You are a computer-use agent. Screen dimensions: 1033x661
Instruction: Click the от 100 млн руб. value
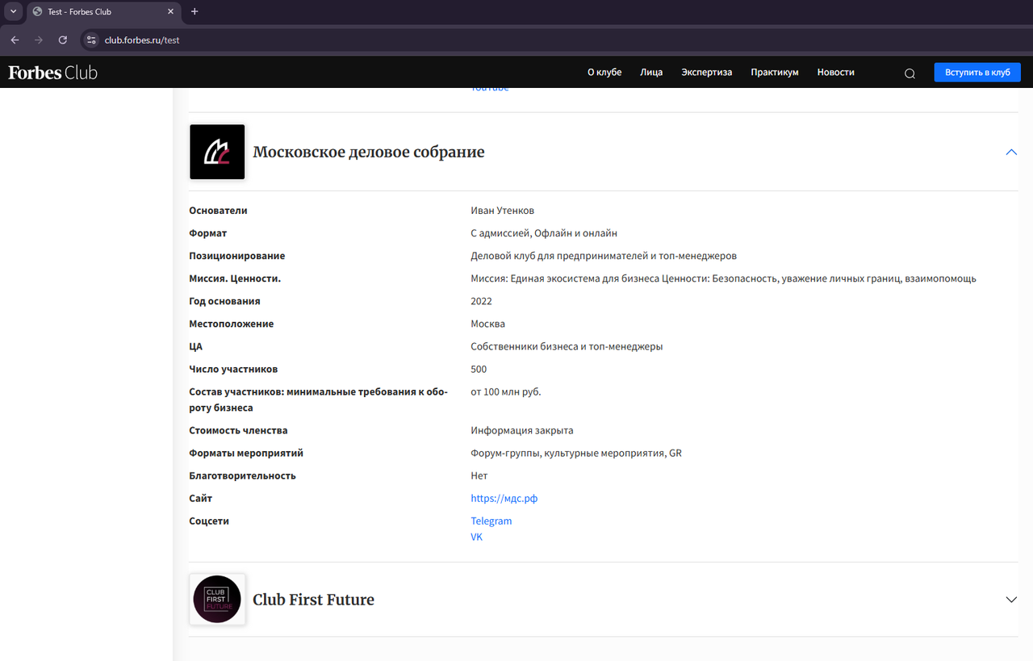tap(506, 391)
